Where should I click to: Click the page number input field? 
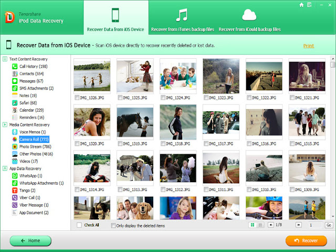(315, 225)
